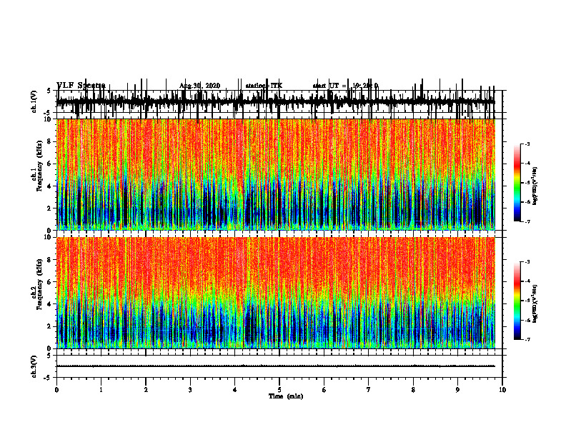This screenshot has height=437, width=566.
Task: Click the date text "Aug.30, 2020"
Action: click(x=199, y=86)
